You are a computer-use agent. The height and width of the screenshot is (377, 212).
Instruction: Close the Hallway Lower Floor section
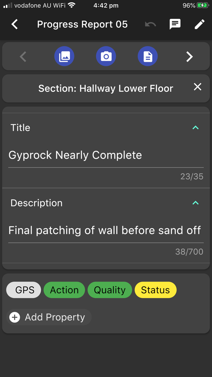[197, 87]
